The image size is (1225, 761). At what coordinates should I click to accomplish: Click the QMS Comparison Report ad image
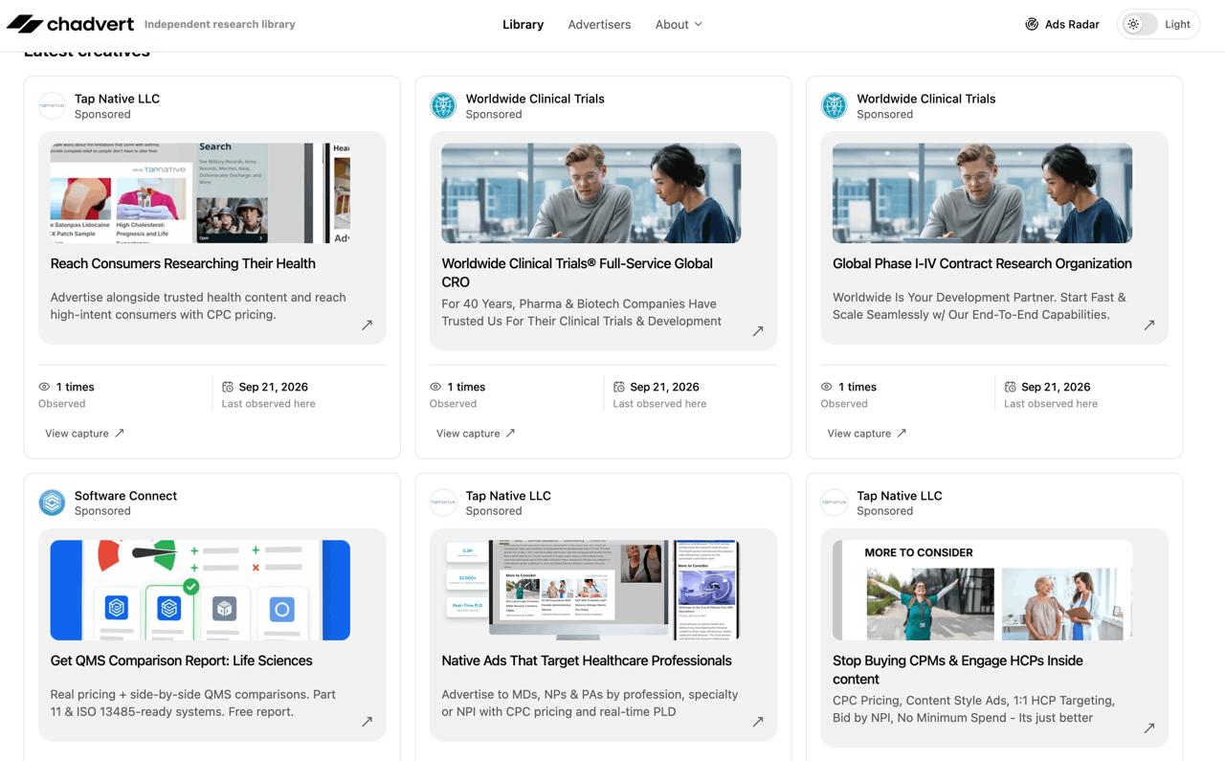pyautogui.click(x=200, y=591)
